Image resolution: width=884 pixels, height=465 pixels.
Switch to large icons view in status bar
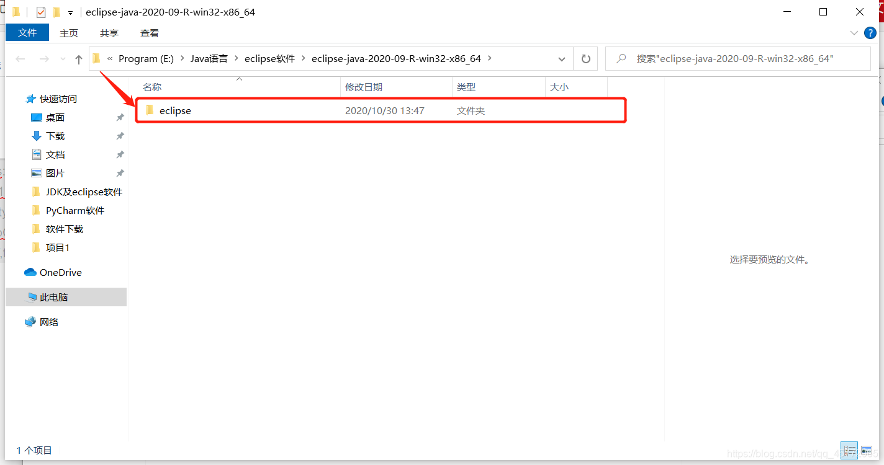coord(866,450)
